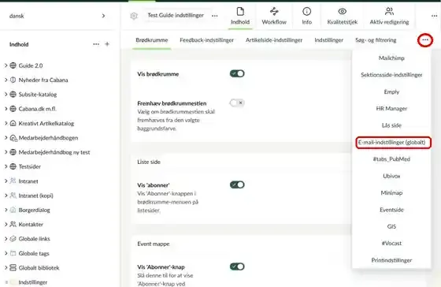441x287 pixels.
Task: Switch to the Artikelside-indstillinger tab
Action: 274,40
